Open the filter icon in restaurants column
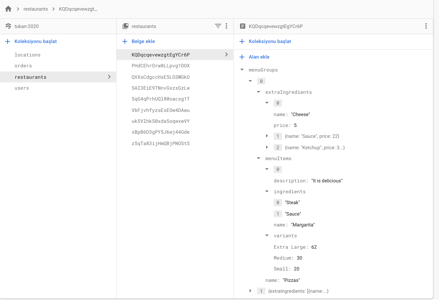Viewport: 439px width, 300px height. [x=218, y=26]
